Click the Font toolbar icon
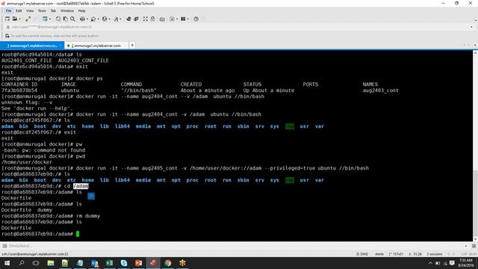478x269 pixels. (116, 19)
